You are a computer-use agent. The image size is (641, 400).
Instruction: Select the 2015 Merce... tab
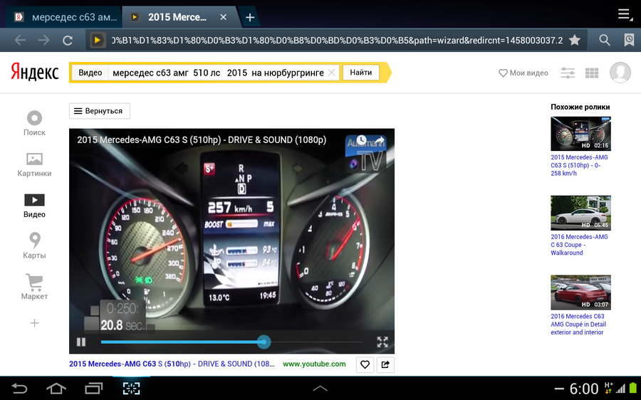178,17
